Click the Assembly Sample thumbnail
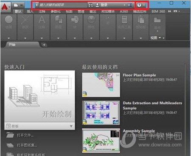 (x=101, y=140)
